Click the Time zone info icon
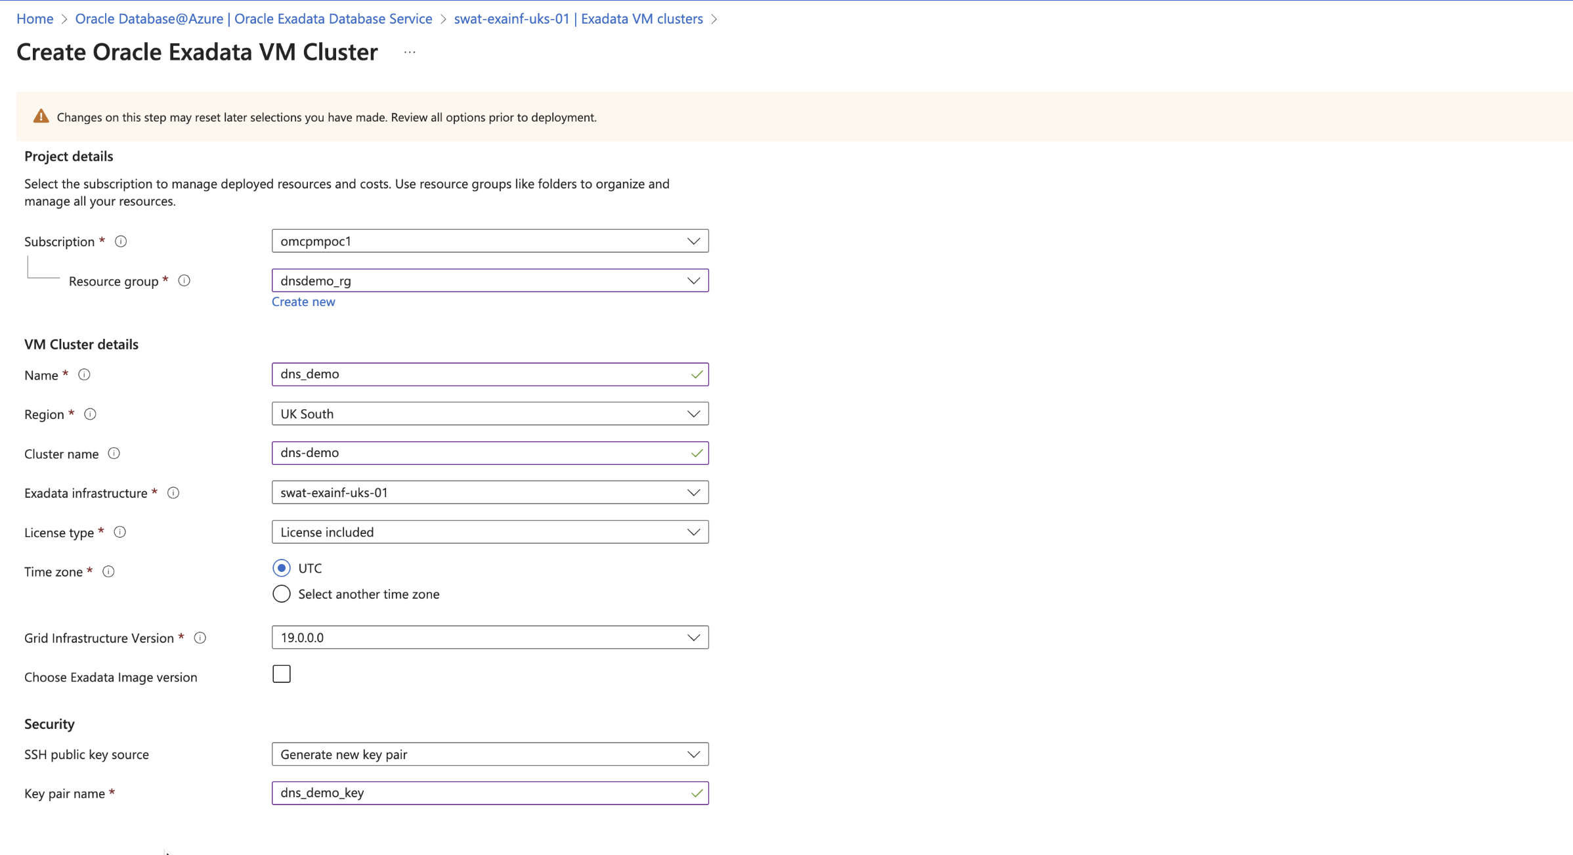The image size is (1573, 855). pyautogui.click(x=109, y=571)
